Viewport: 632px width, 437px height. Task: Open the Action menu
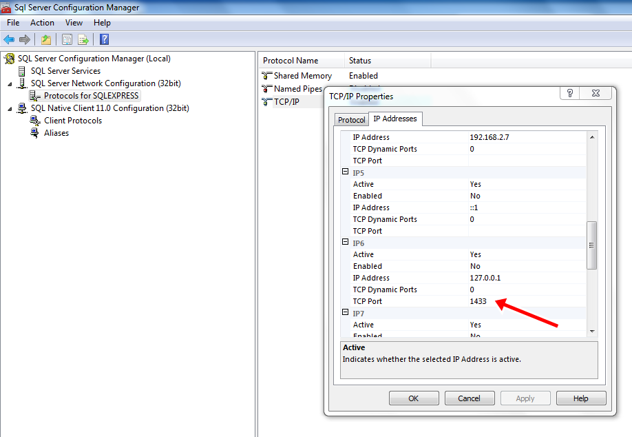coord(42,23)
